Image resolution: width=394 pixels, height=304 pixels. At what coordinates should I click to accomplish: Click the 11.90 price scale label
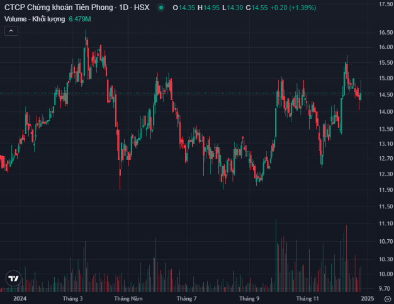(x=386, y=189)
